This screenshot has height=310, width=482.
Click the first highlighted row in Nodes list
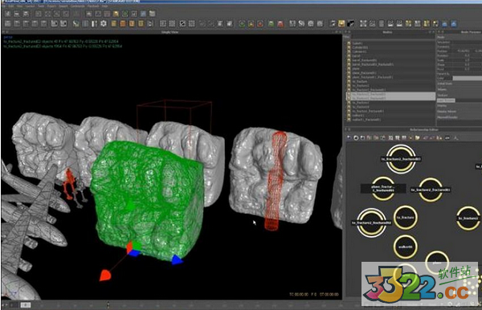[390, 94]
